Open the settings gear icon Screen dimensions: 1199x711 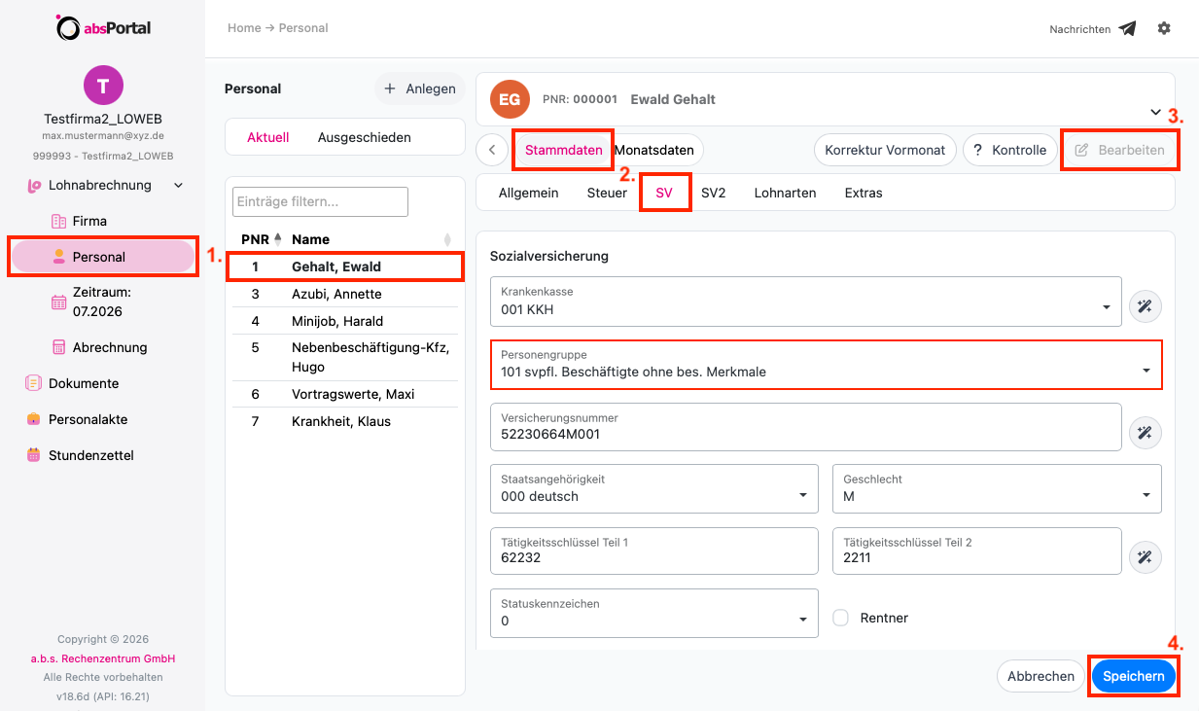1164,28
